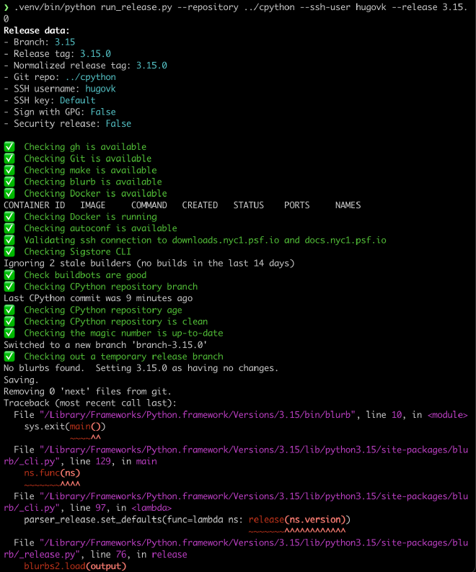Select the 'Saving.' line
476x572 pixels.
(x=21, y=380)
